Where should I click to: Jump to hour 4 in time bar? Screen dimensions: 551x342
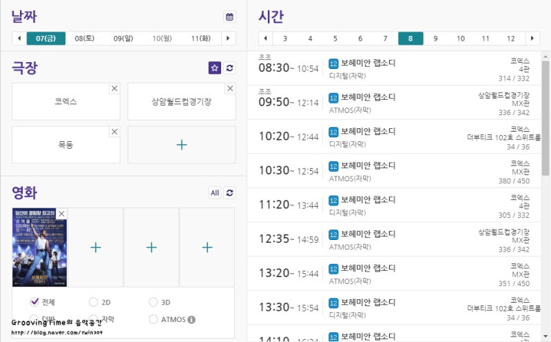(310, 39)
